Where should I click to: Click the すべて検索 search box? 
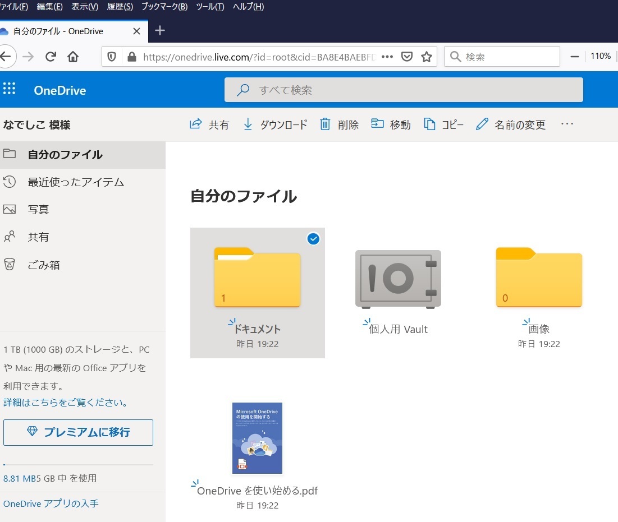coord(403,90)
